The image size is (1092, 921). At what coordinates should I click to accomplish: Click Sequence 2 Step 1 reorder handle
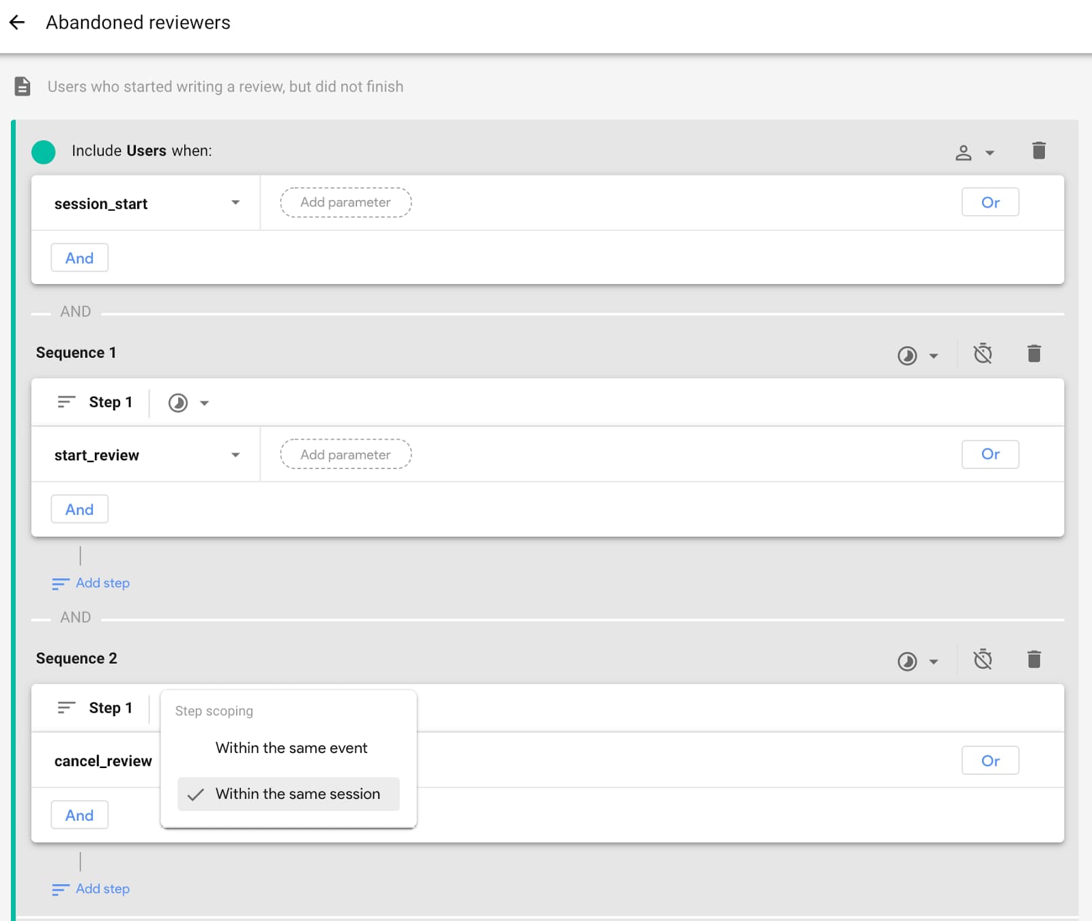pos(66,708)
